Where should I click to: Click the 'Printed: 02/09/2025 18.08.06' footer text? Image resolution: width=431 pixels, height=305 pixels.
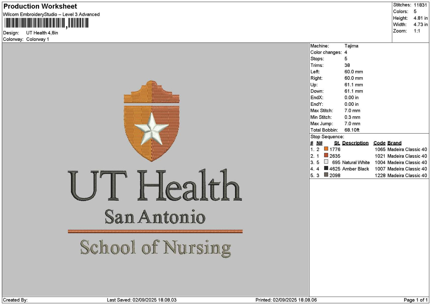(286, 300)
